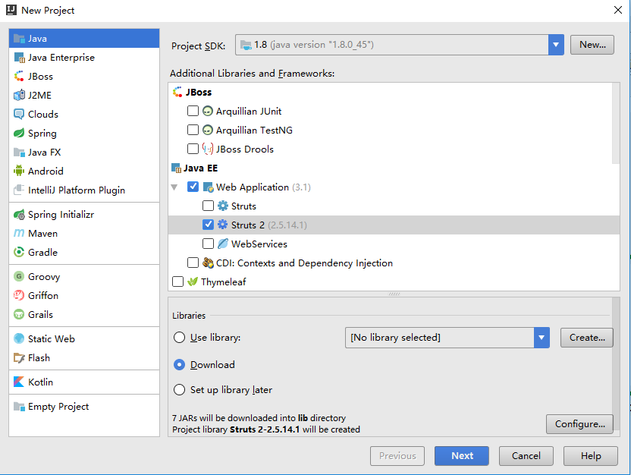
Task: Click the Gradle icon
Action: 19,253
